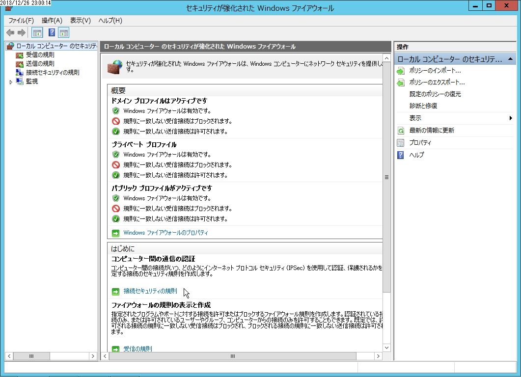
Task: Click the ファイアウォールの規則の表示と作成 heading
Action: coord(161,305)
